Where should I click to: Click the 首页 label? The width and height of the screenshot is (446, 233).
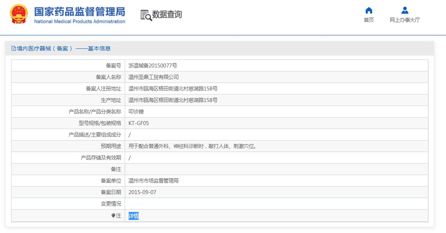pyautogui.click(x=369, y=20)
